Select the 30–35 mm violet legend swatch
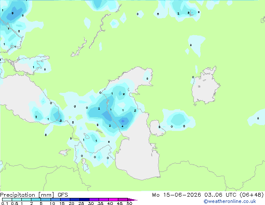Image resolution: width=265 pixels, height=205 pixels. click(x=94, y=200)
